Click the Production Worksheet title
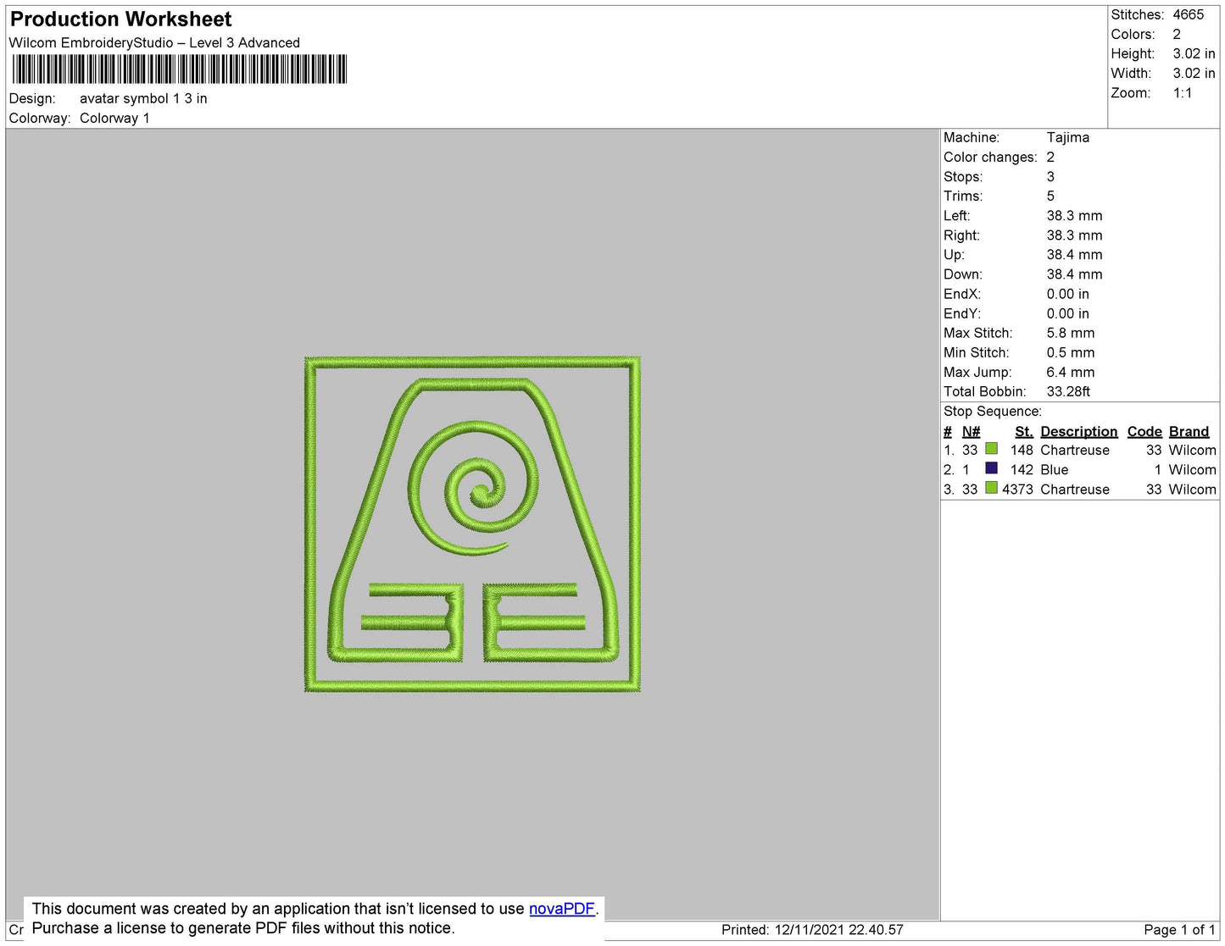The height and width of the screenshot is (946, 1225). (x=120, y=19)
